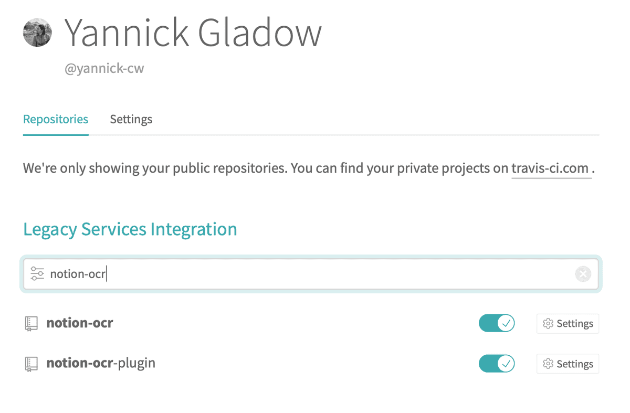Viewport: 630px width, 413px height.
Task: Click the notion-ocr-plugin repository book icon
Action: click(x=31, y=364)
